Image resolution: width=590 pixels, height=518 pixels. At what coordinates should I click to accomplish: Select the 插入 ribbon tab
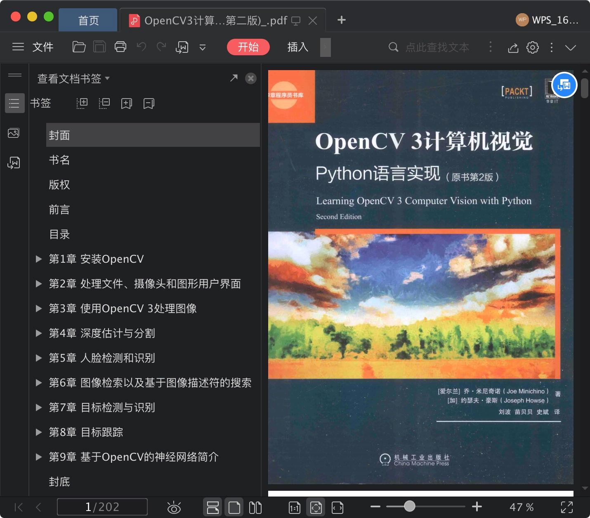point(297,47)
